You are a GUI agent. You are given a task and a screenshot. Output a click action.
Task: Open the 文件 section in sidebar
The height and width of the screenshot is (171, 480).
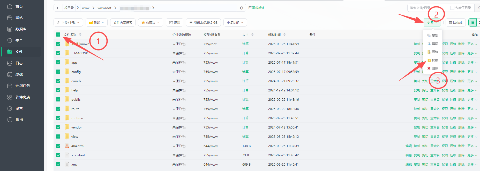click(x=19, y=52)
